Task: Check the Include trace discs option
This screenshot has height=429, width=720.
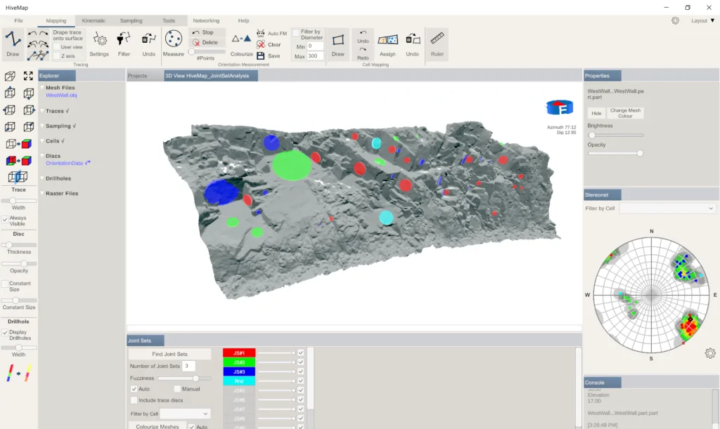Action: tap(134, 400)
